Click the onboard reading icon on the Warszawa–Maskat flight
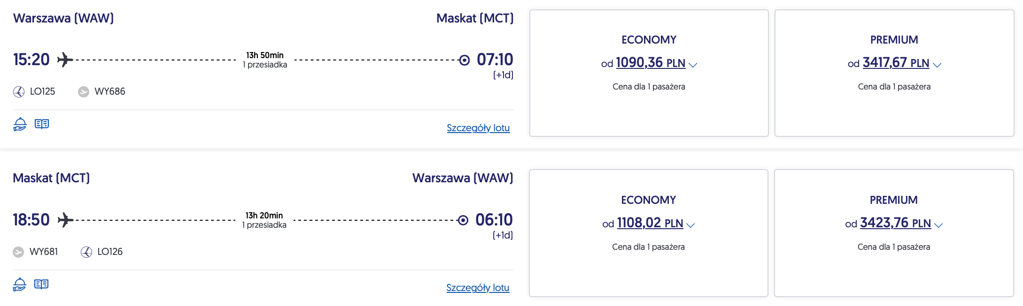 point(42,124)
